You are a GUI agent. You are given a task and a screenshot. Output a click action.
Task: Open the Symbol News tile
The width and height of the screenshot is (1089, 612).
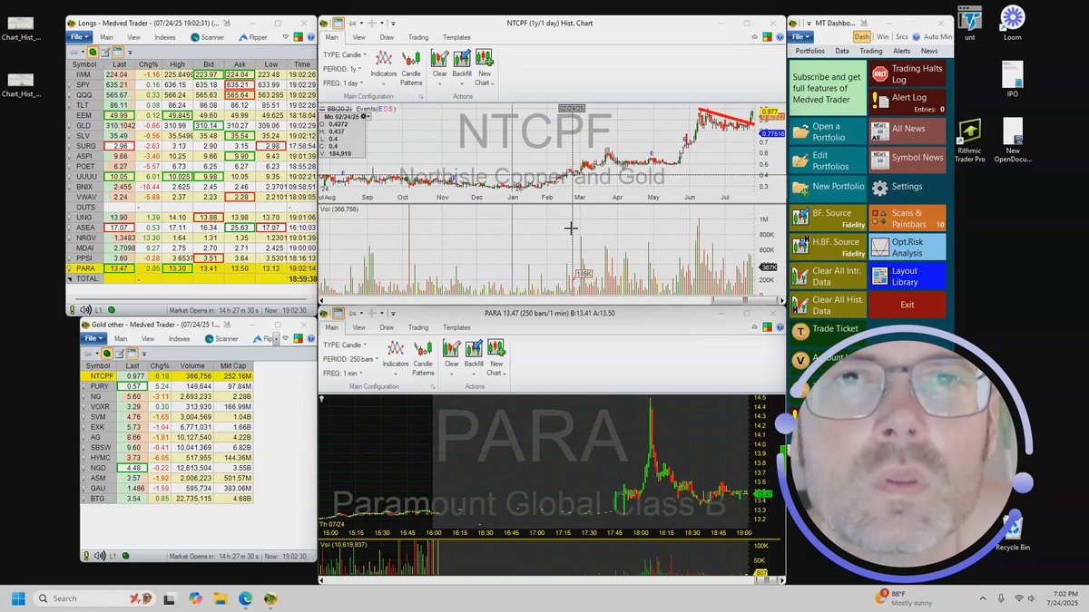(907, 160)
